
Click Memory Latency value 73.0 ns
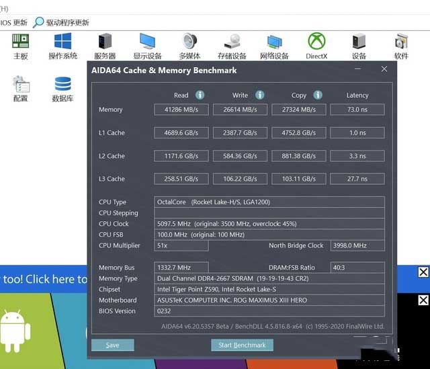click(357, 110)
